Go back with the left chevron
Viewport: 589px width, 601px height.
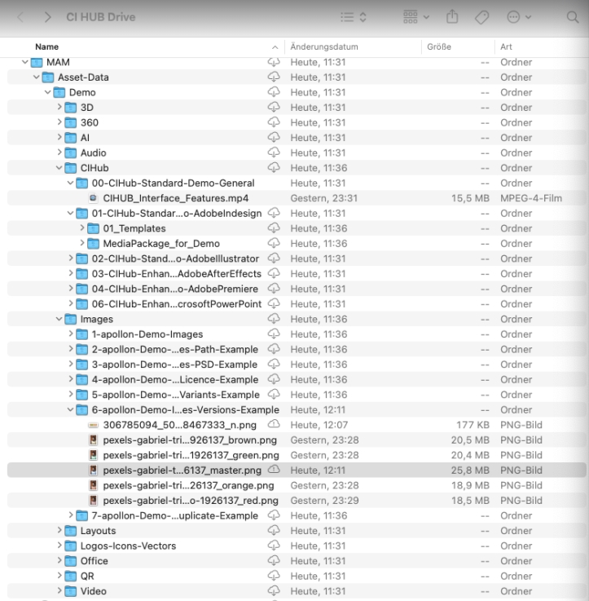pyautogui.click(x=20, y=17)
